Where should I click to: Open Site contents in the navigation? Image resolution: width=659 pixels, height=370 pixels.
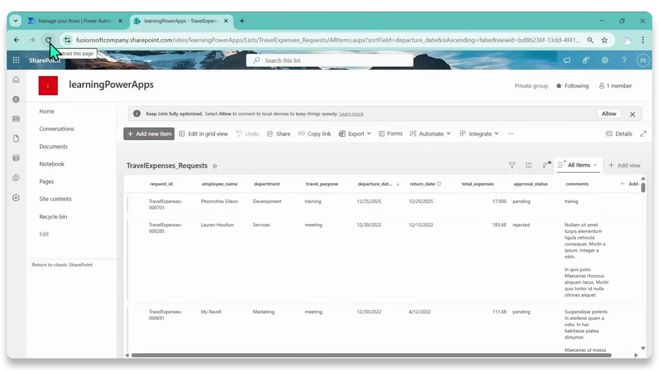pos(55,199)
